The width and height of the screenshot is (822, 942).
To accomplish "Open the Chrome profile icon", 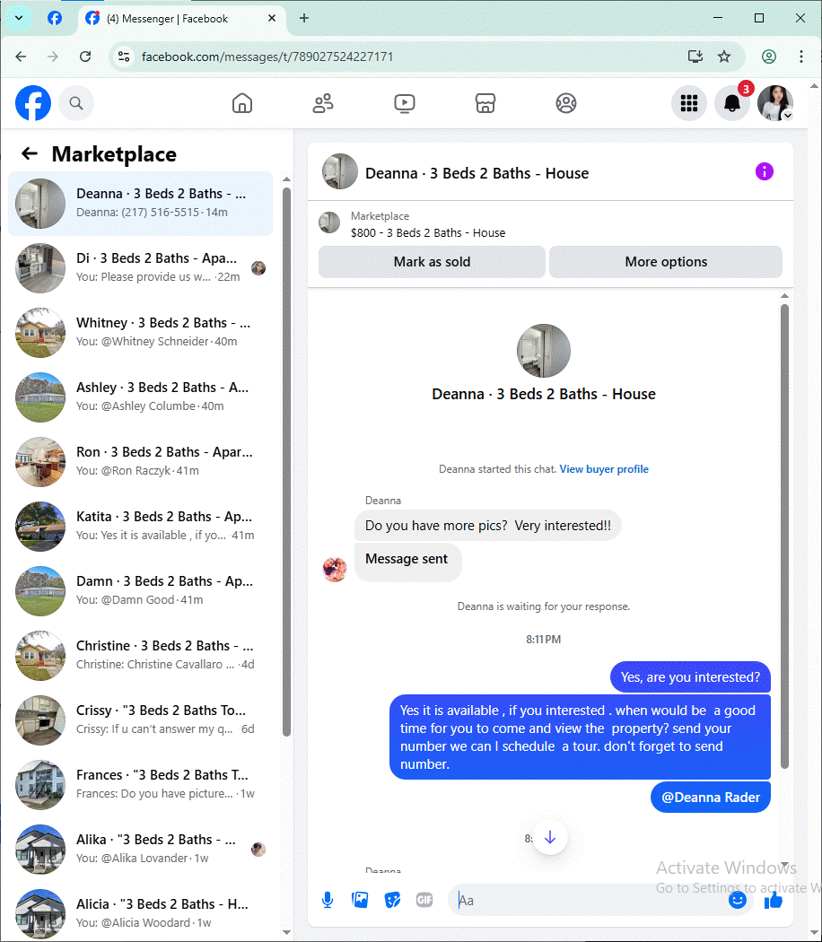I will 768,57.
